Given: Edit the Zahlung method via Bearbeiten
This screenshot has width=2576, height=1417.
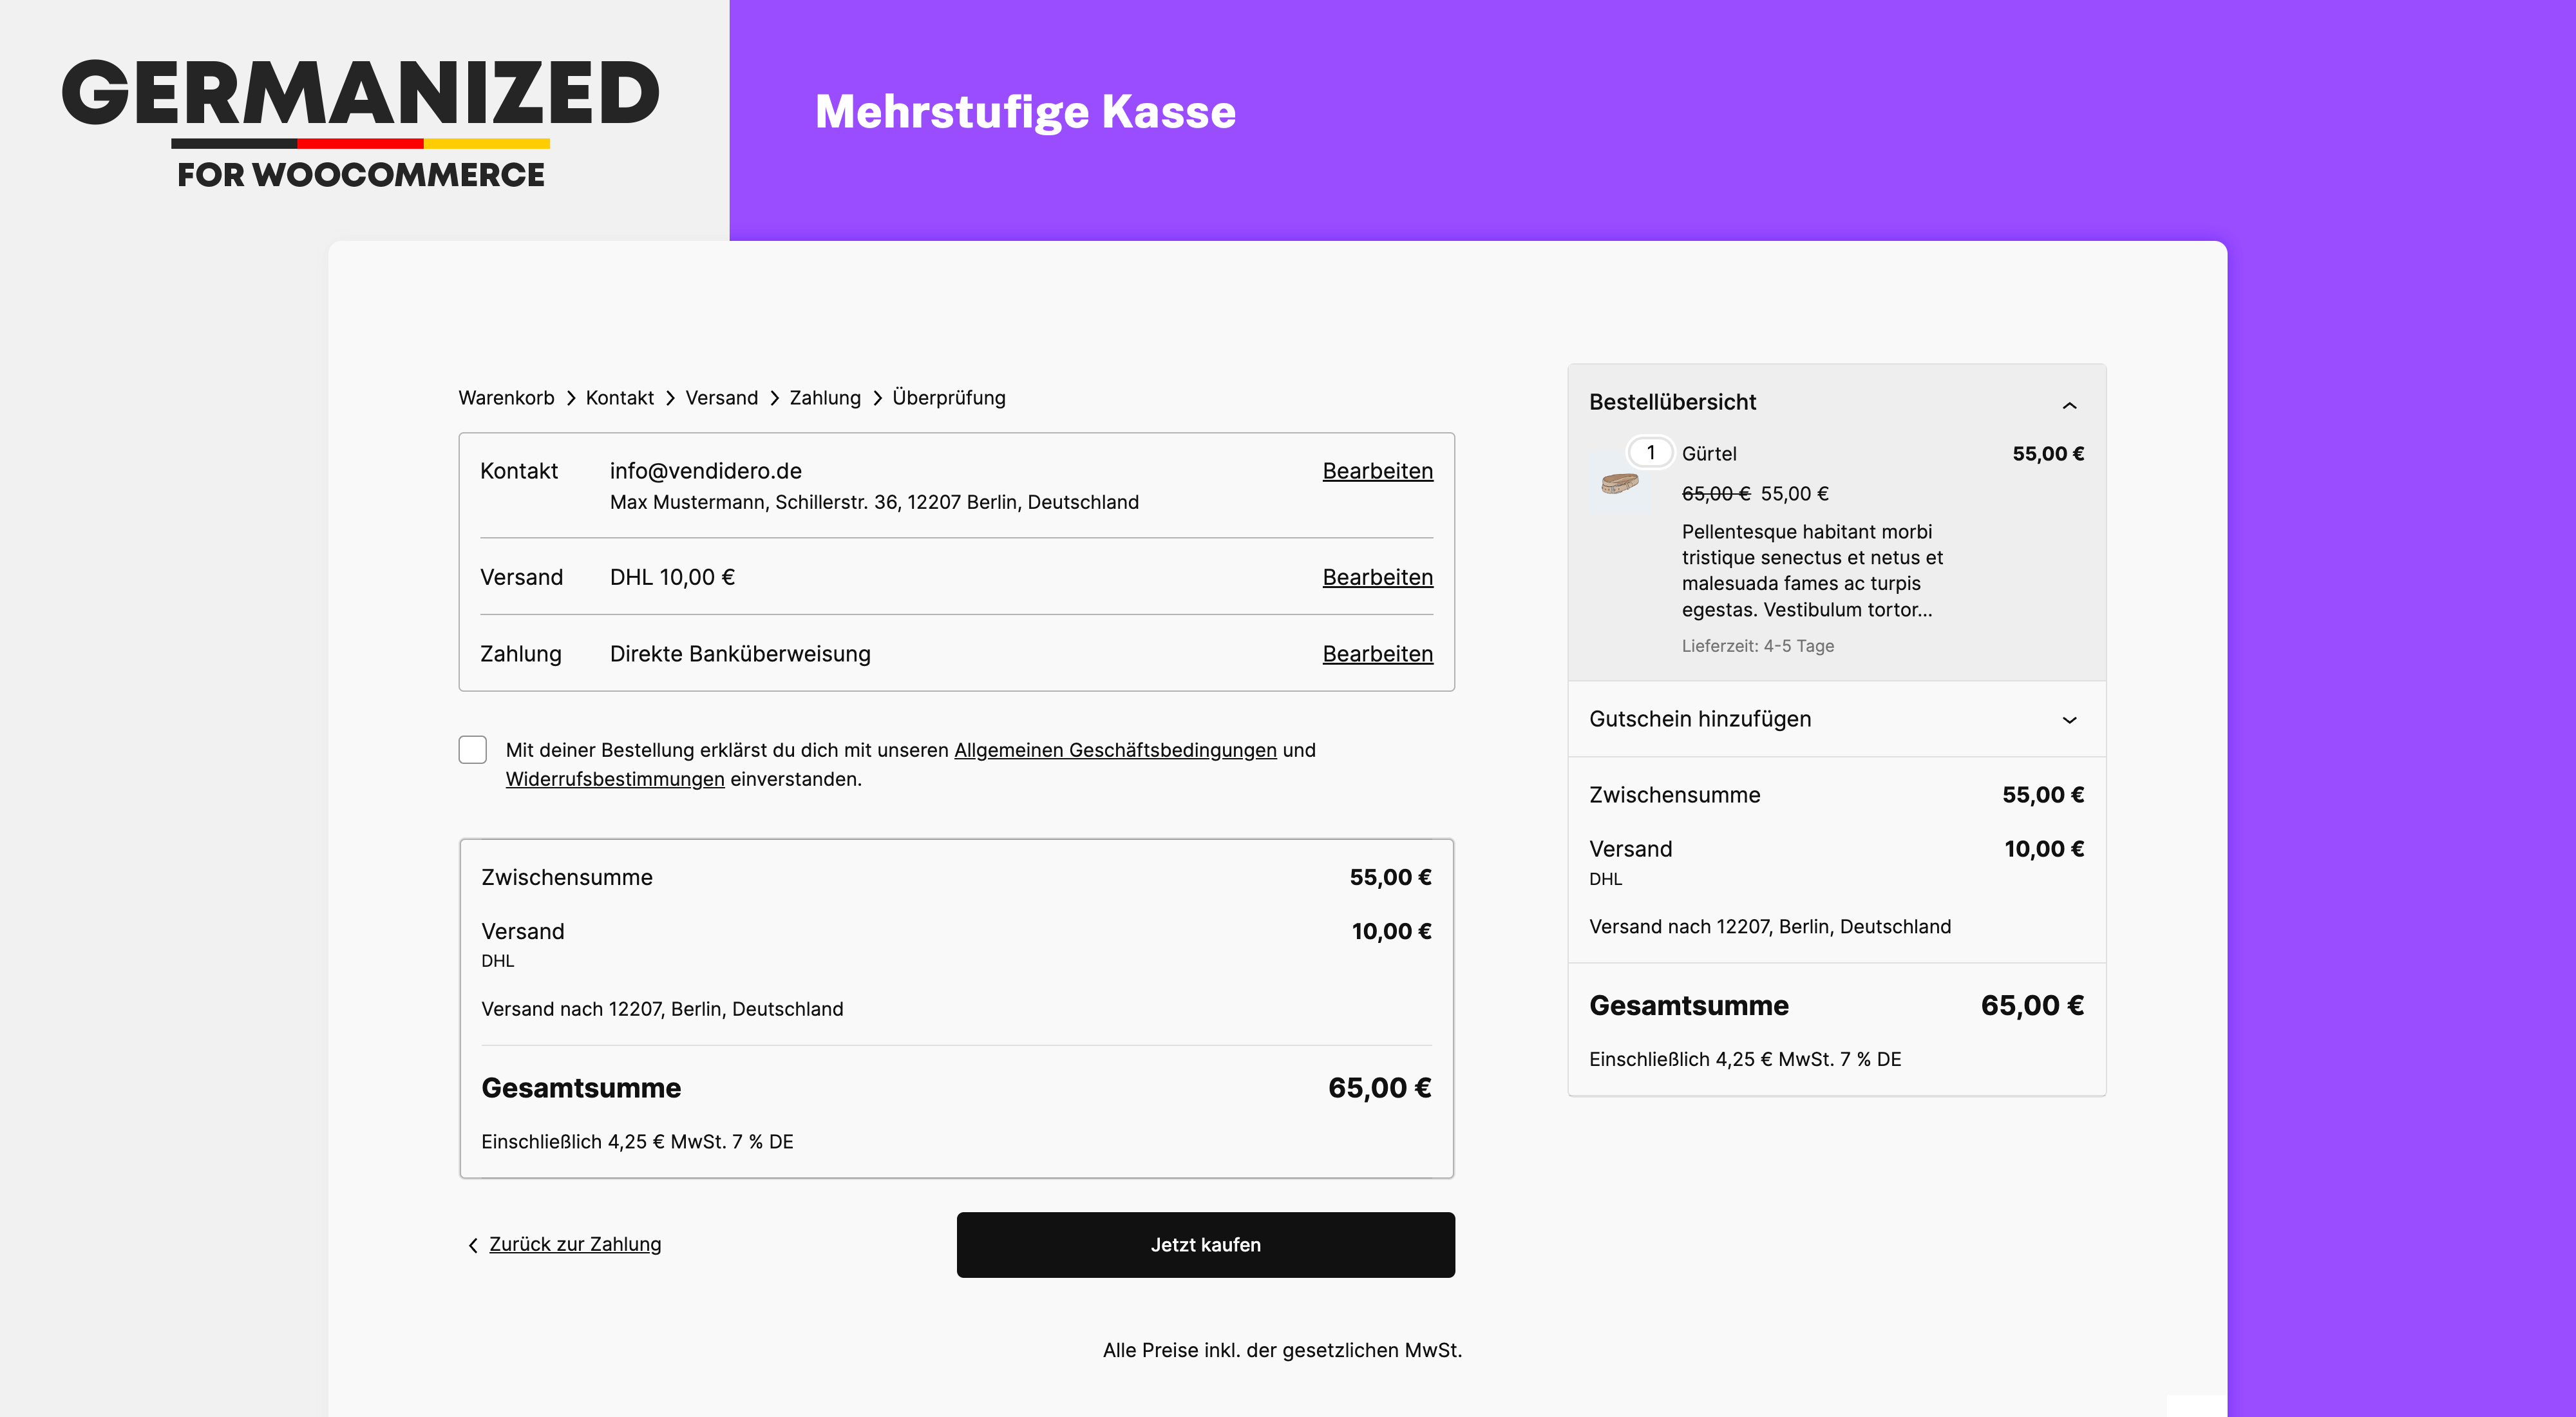Looking at the screenshot, I should pyautogui.click(x=1377, y=654).
